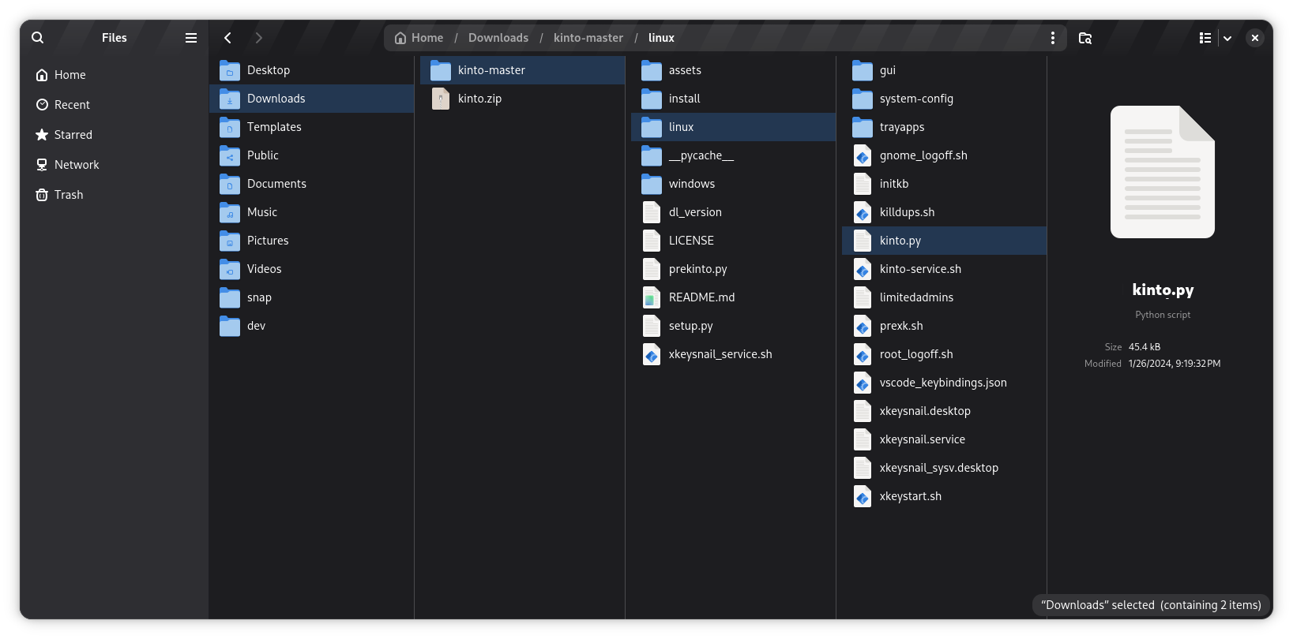The height and width of the screenshot is (639, 1293).
Task: Open the search magnifier icon
Action: pyautogui.click(x=38, y=38)
